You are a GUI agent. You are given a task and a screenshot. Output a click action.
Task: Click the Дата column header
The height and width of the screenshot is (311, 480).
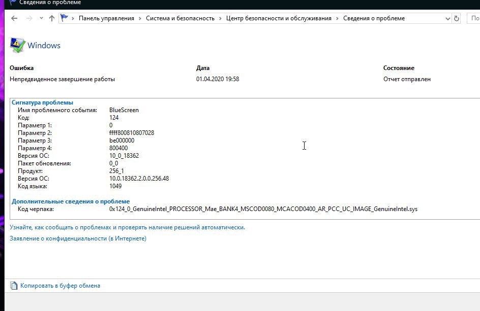point(203,68)
